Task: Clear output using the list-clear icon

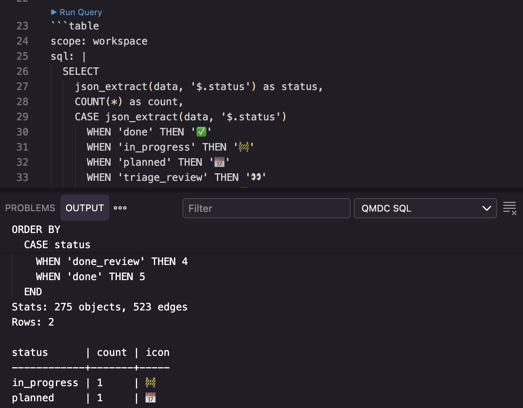Action: click(x=510, y=208)
